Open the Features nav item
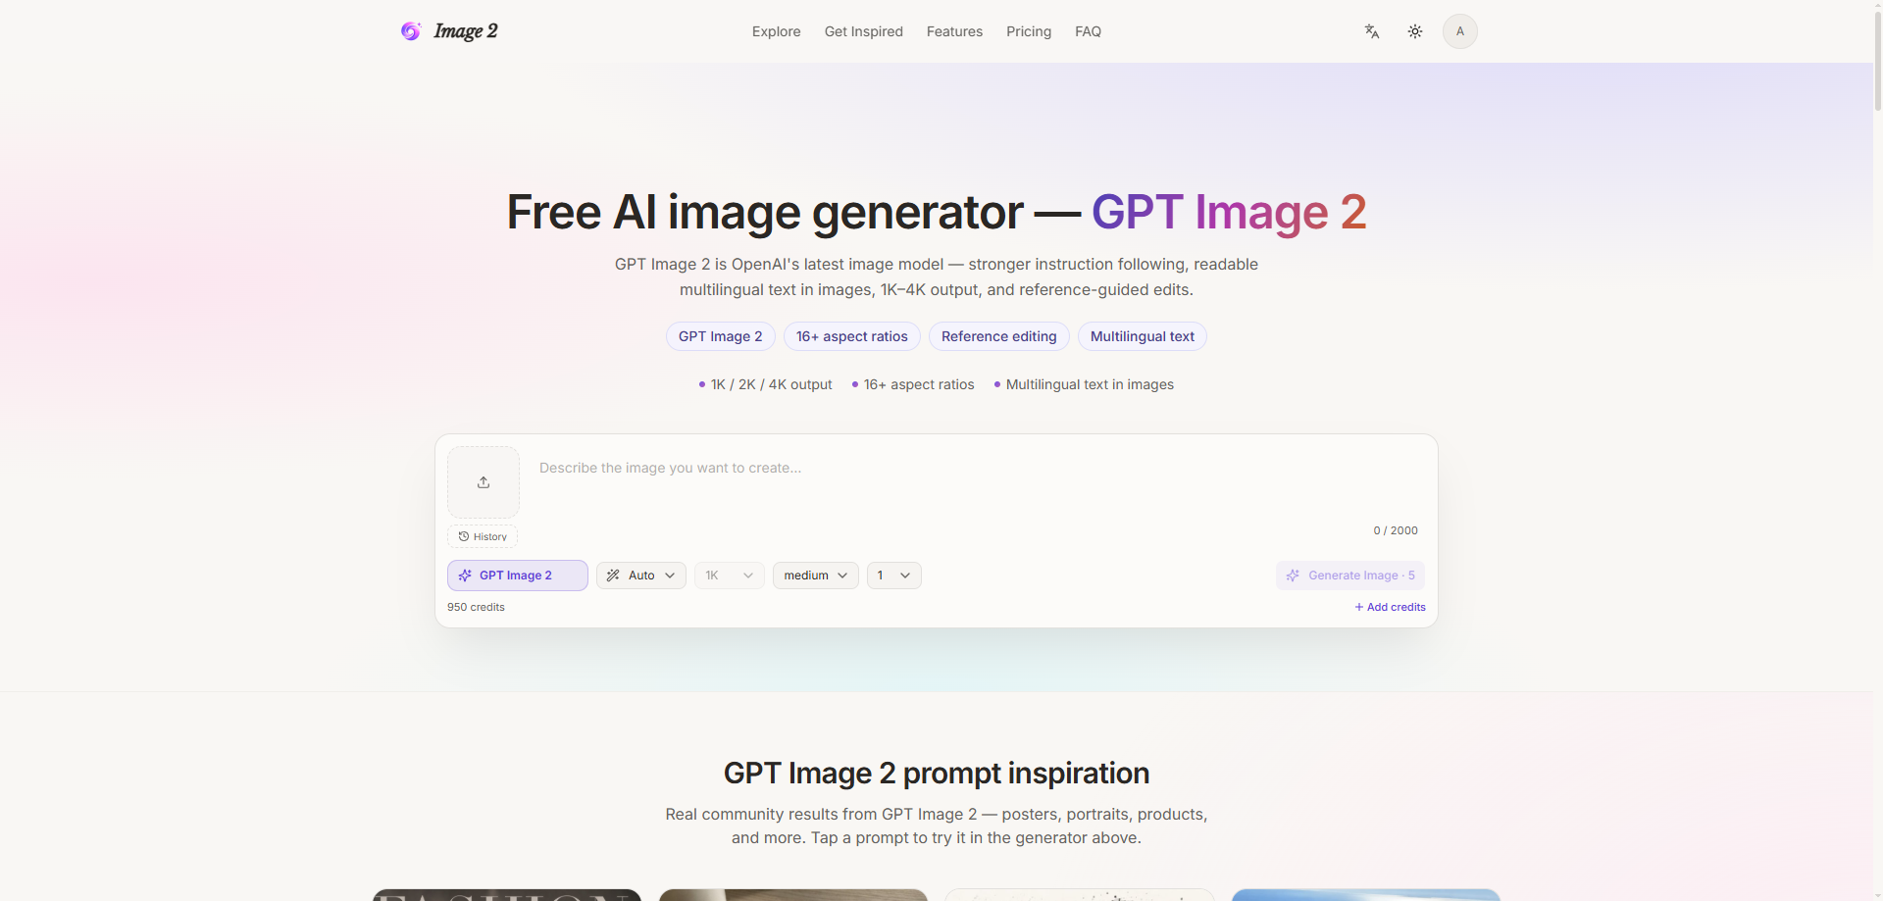Image resolution: width=1883 pixels, height=901 pixels. pyautogui.click(x=954, y=31)
